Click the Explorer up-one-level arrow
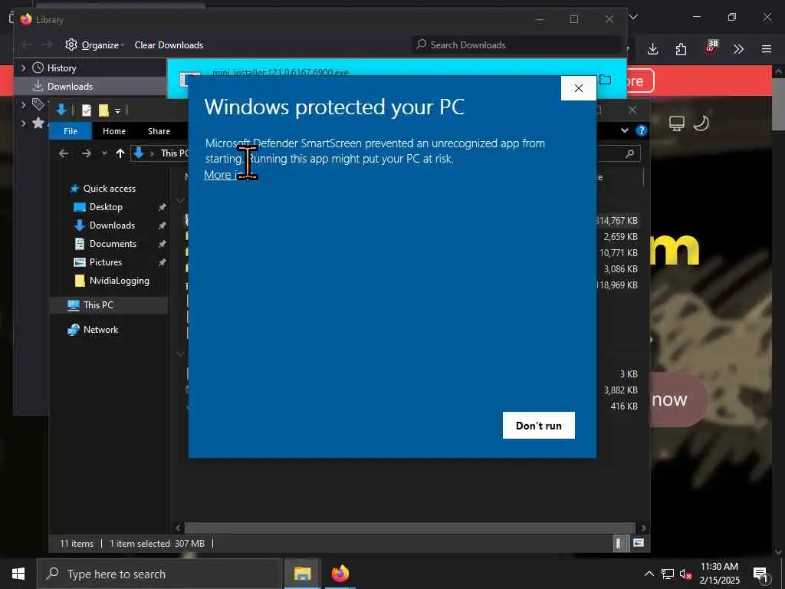Screen dimensions: 785x589 tap(120, 153)
